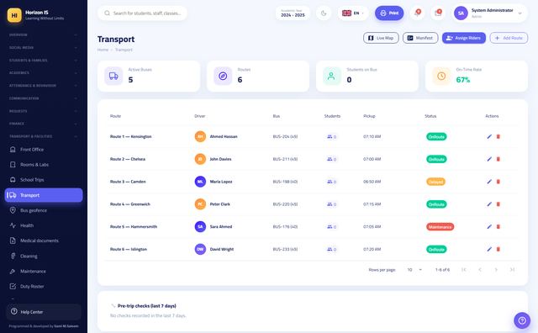Click the Active Buses truck icon
Image resolution: width=538 pixels, height=333 pixels.
click(113, 76)
